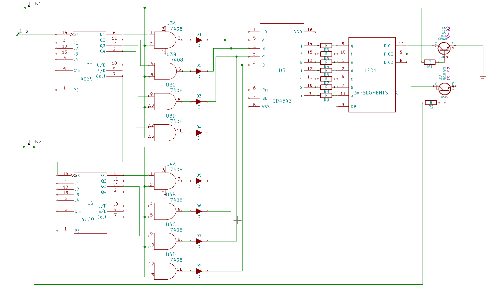
Task: Click the DP pin label on LED1
Action: click(x=353, y=107)
